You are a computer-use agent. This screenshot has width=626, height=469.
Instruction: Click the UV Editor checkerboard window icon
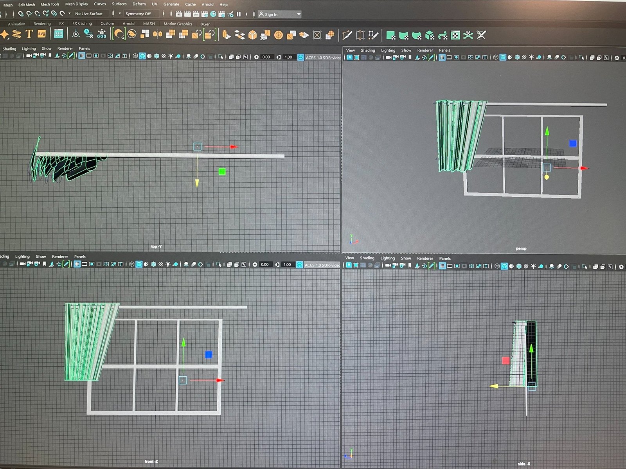pos(455,36)
